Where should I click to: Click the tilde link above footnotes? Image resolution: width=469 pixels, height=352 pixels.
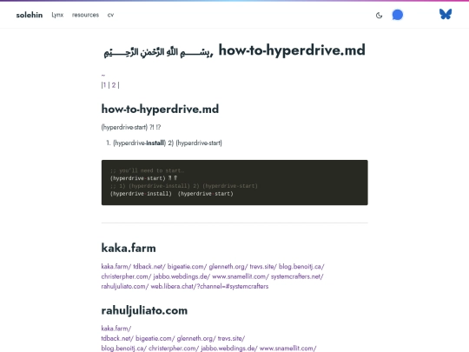103,76
